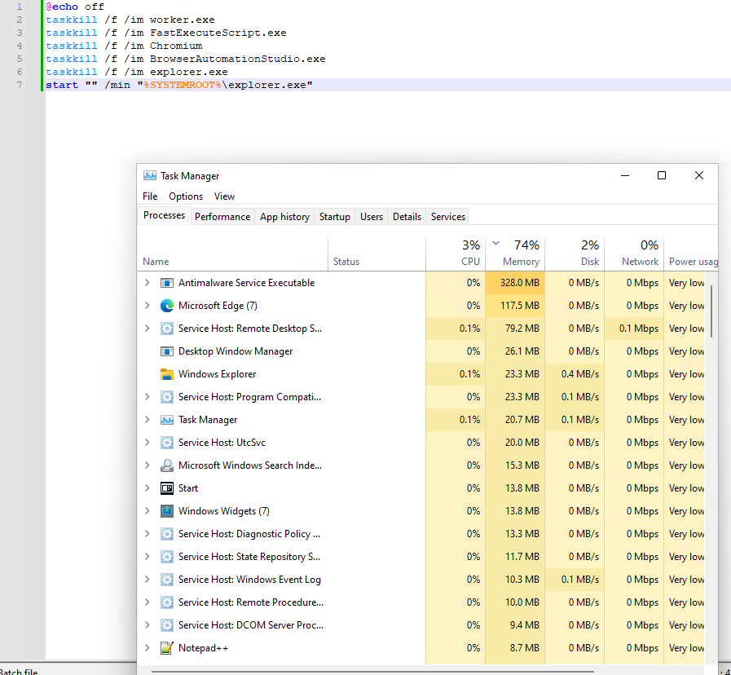The height and width of the screenshot is (675, 731).
Task: Click the Windows Explorer folder icon
Action: pos(167,374)
